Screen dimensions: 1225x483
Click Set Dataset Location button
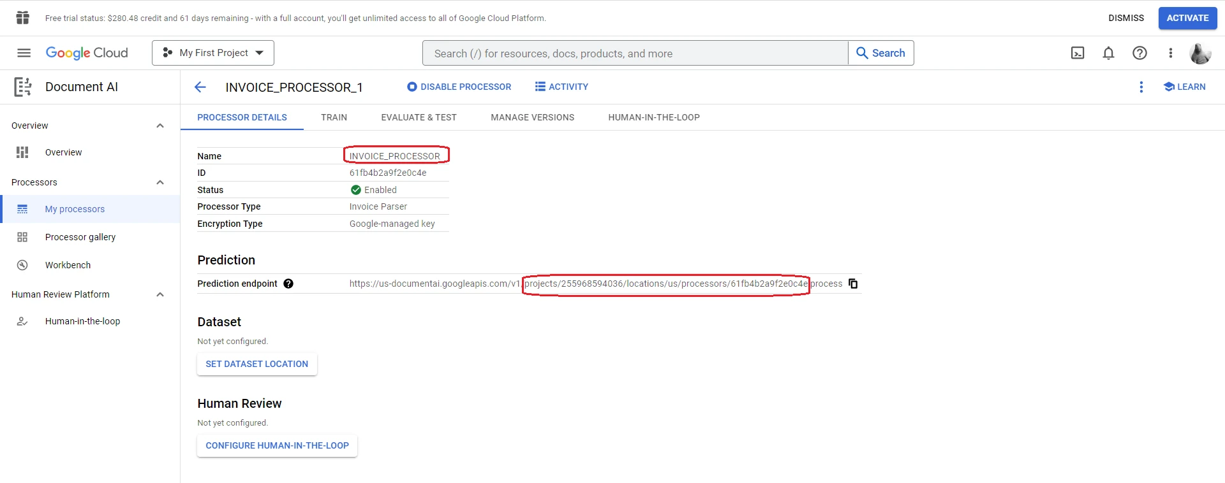257,364
